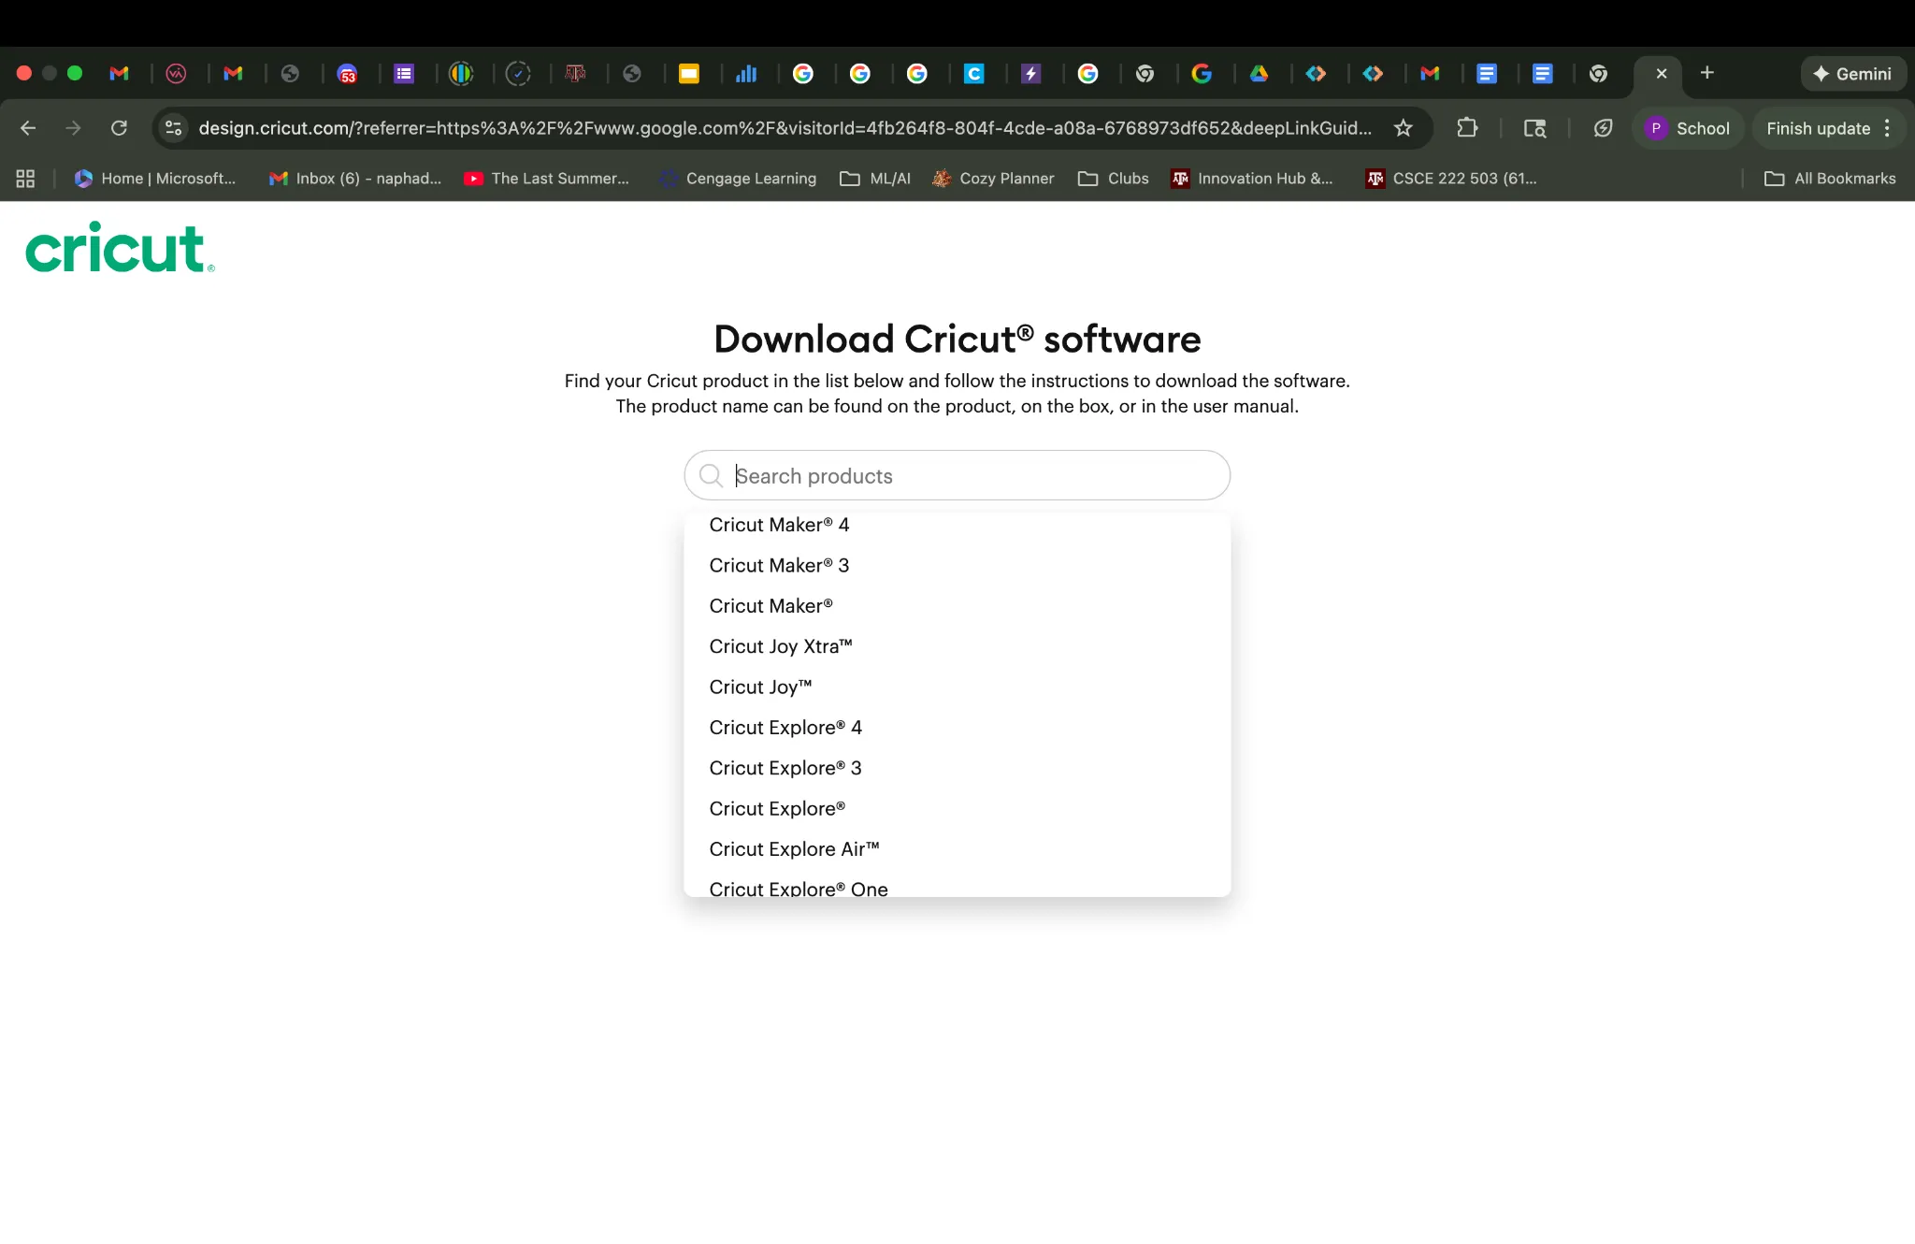Open The Last Summer YouTube bookmark
The width and height of the screenshot is (1915, 1244).
(547, 179)
